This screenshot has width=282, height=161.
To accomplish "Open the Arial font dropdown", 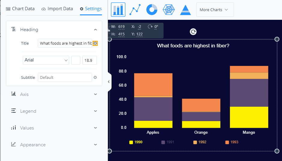I will [46, 60].
